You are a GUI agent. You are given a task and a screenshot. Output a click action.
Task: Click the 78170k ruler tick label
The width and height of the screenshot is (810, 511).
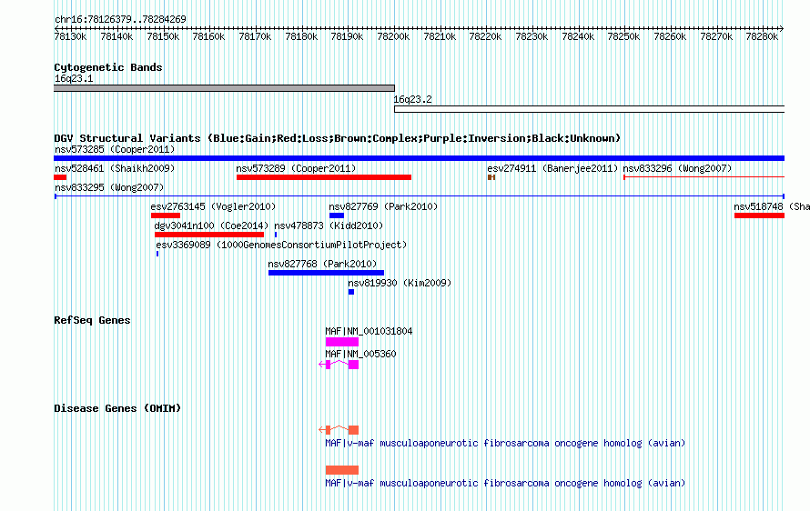point(255,36)
